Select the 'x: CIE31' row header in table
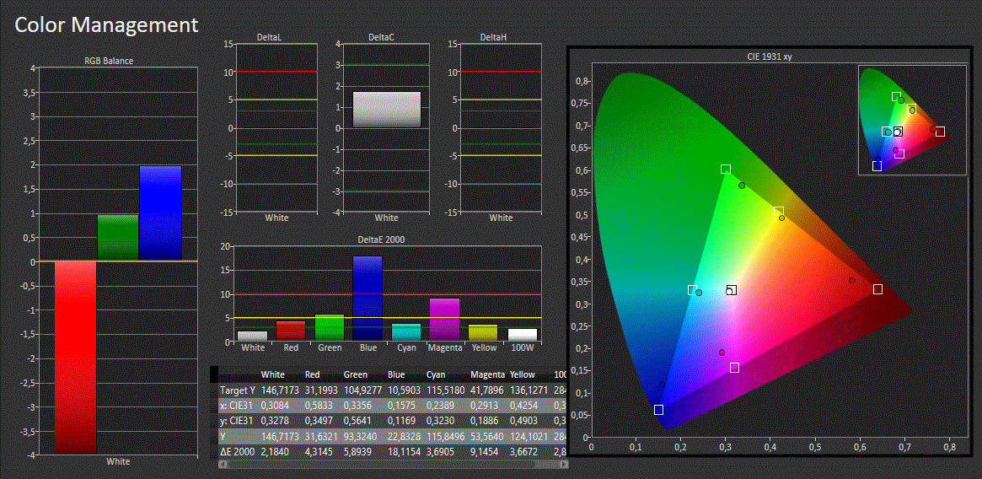The image size is (982, 479). coord(236,405)
